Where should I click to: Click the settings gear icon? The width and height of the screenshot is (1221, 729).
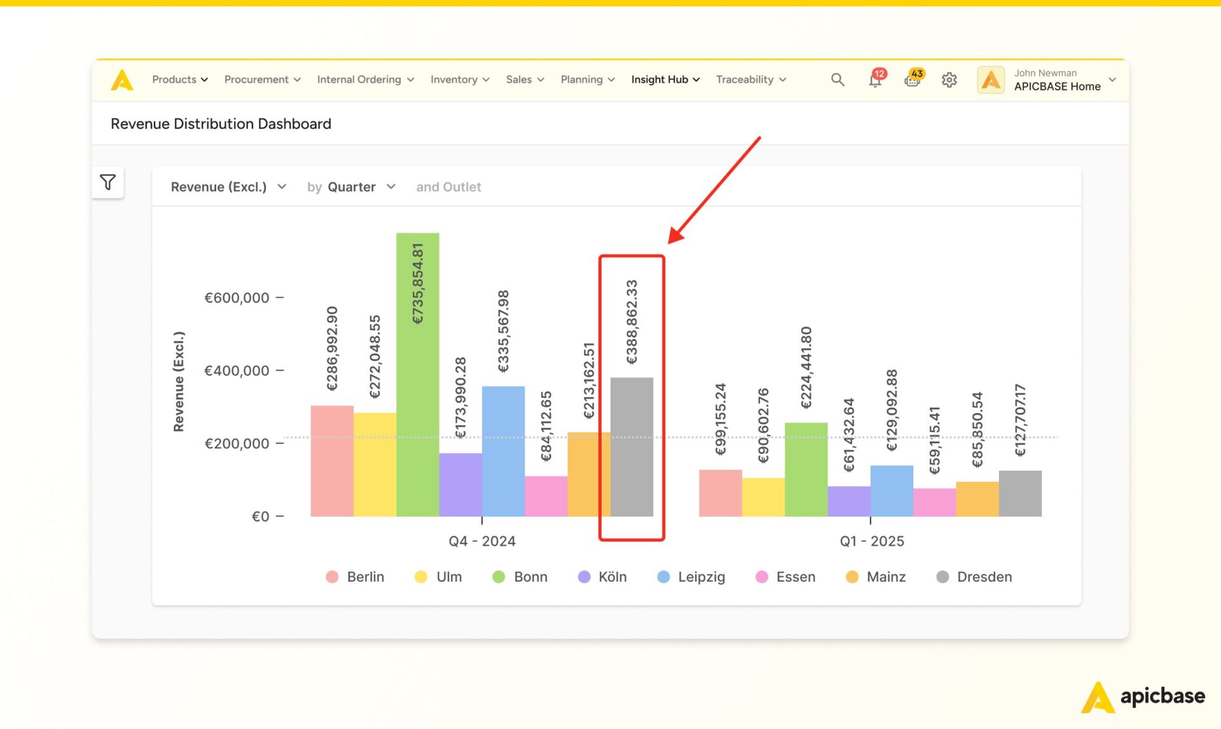point(949,80)
